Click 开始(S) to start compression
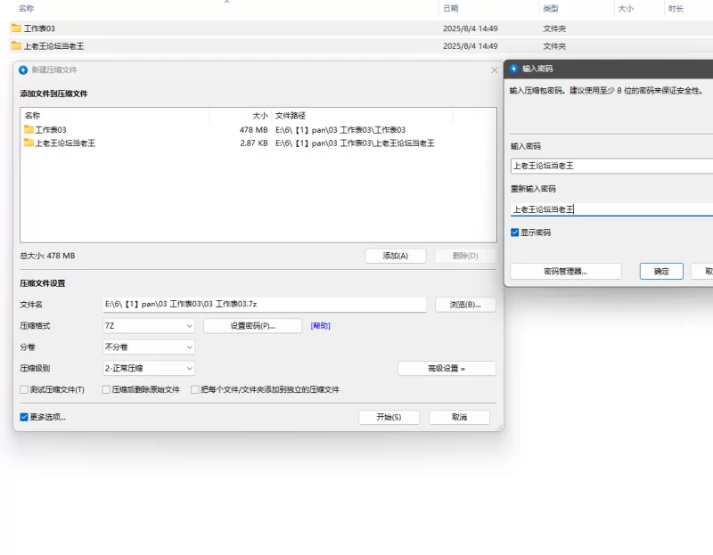Image resolution: width=713 pixels, height=555 pixels. tap(389, 417)
